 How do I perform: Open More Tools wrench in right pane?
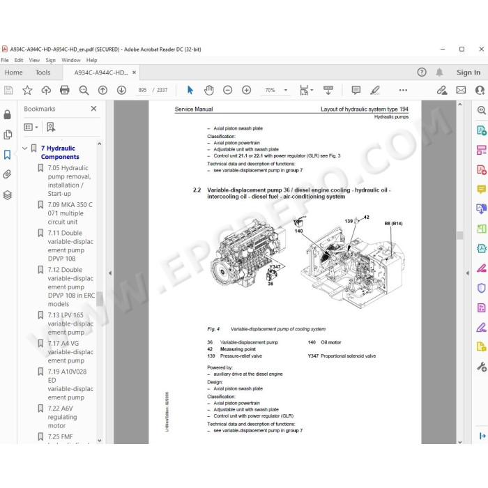482,367
